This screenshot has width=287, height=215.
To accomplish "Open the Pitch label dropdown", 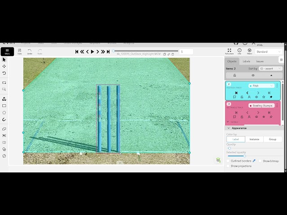I will tap(261, 86).
